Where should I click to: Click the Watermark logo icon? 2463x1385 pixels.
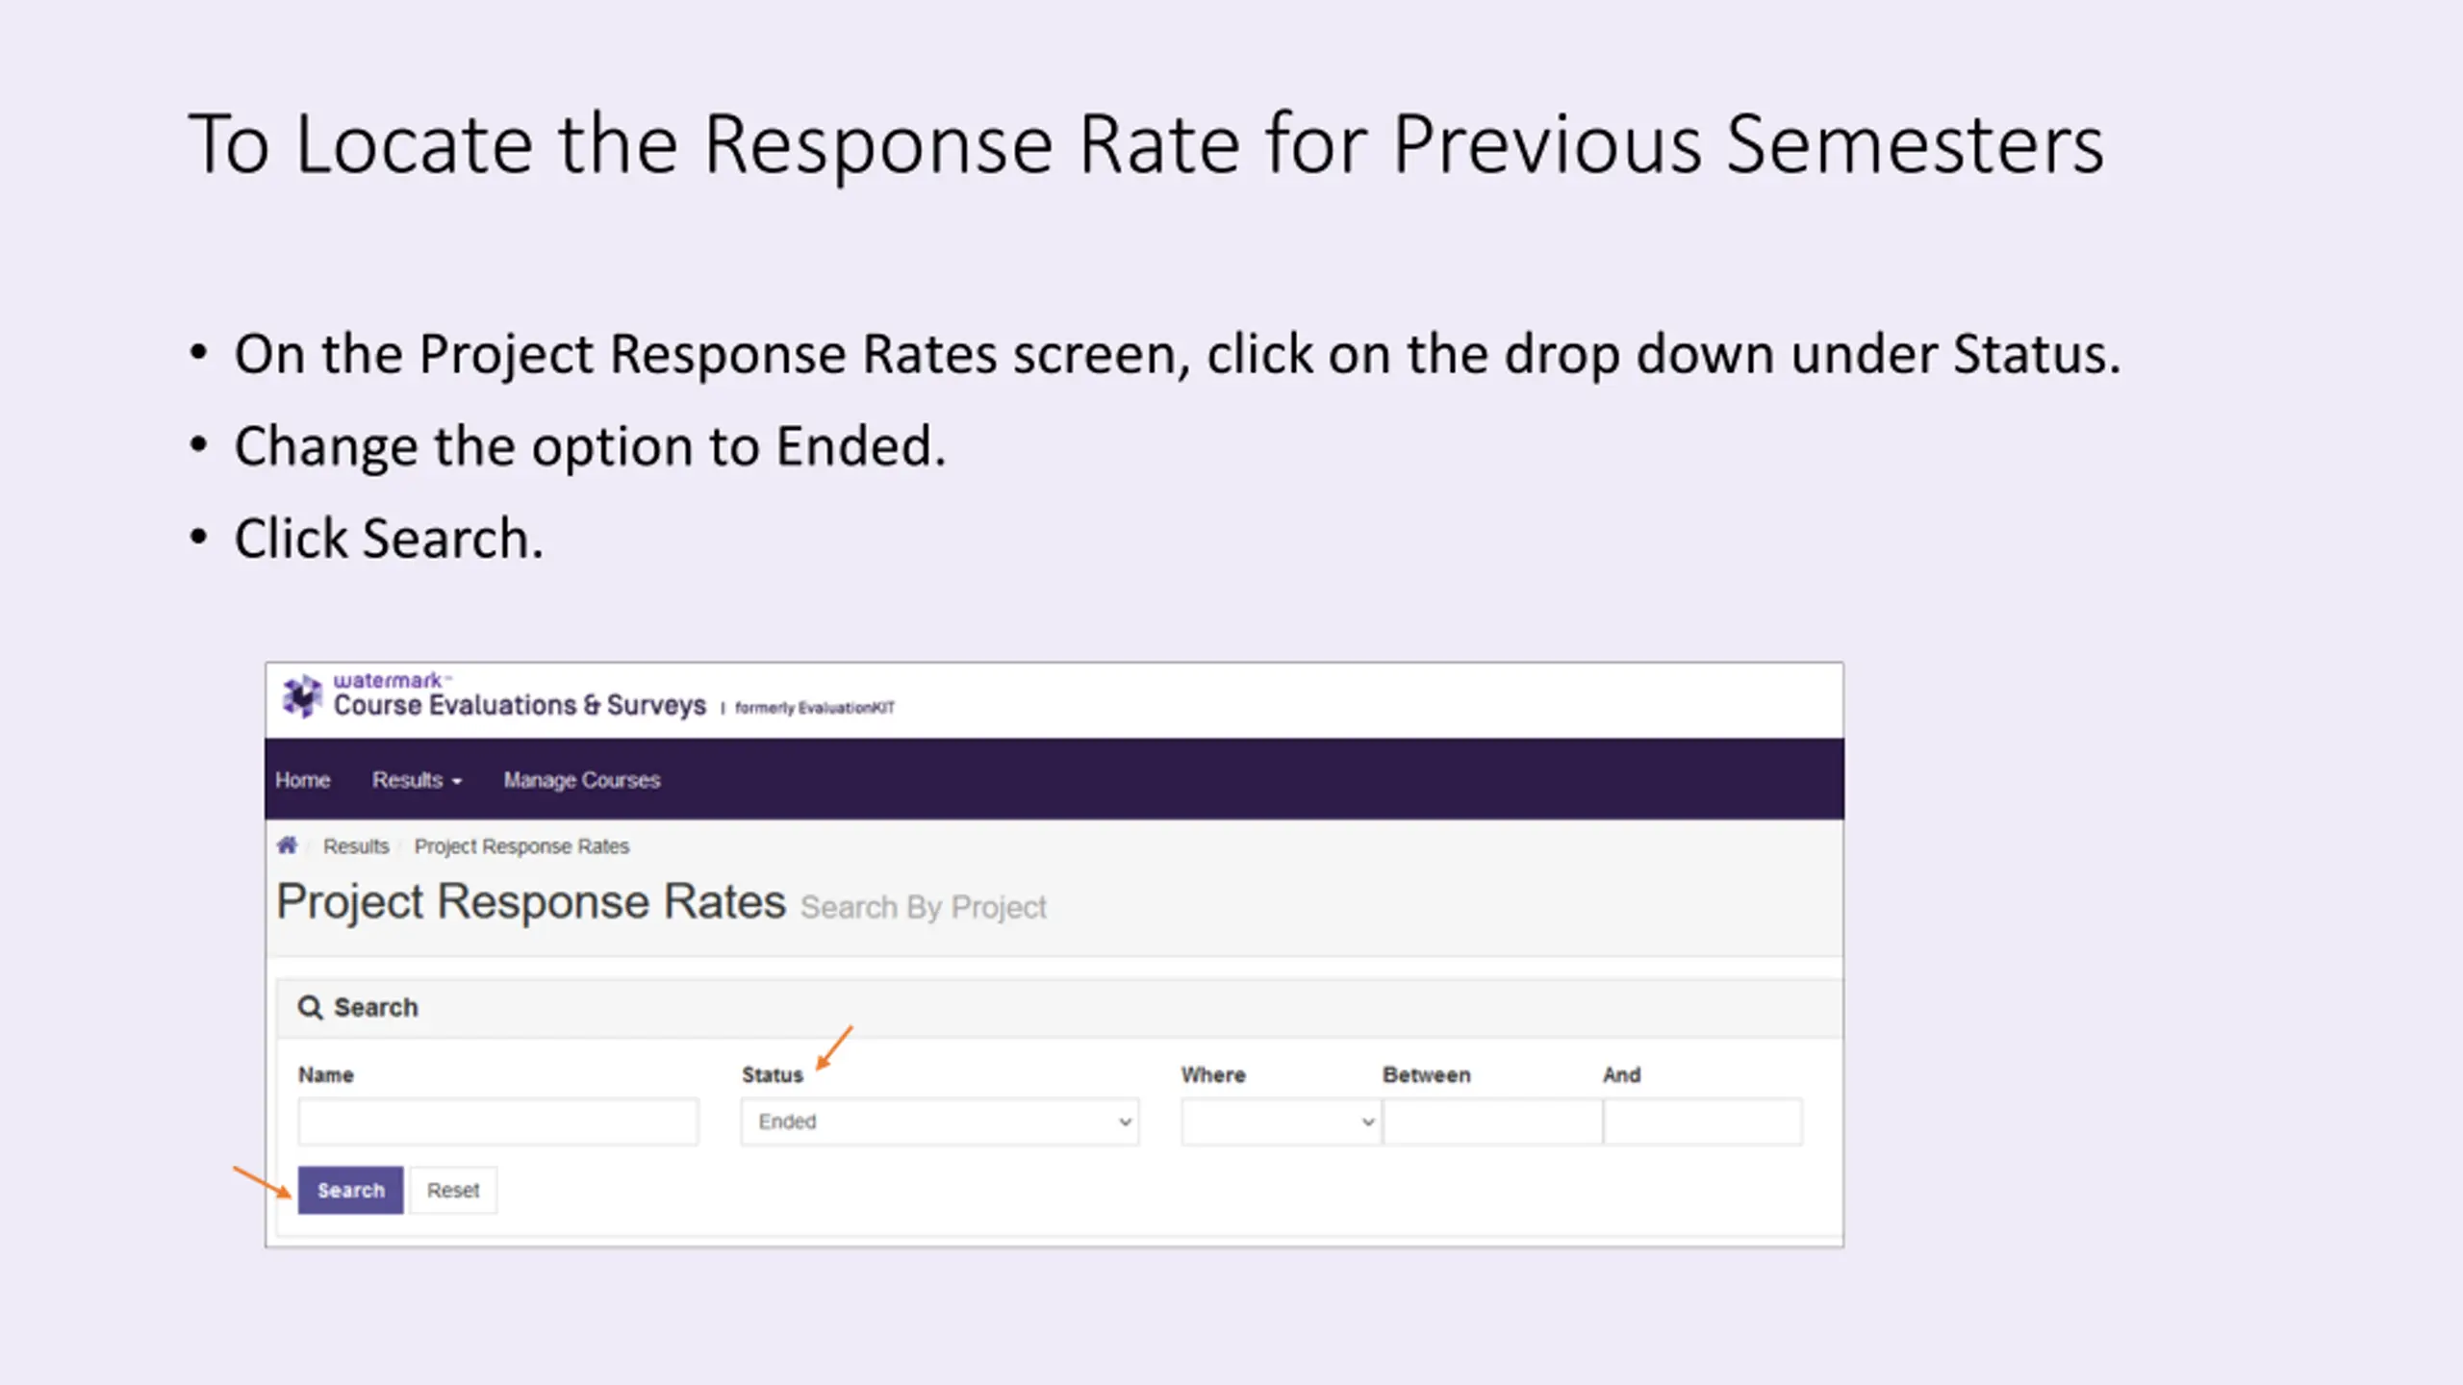pos(302,695)
